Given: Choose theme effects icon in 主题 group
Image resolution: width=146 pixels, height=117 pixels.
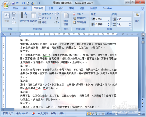Looking at the screenshot, I should coord(14,23).
